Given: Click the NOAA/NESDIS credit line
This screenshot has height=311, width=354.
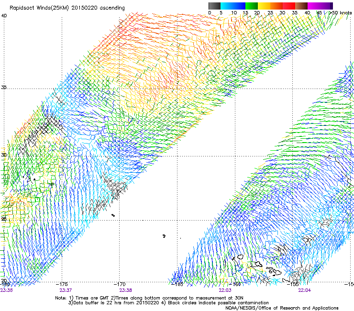Looking at the screenshot, I should (282, 308).
